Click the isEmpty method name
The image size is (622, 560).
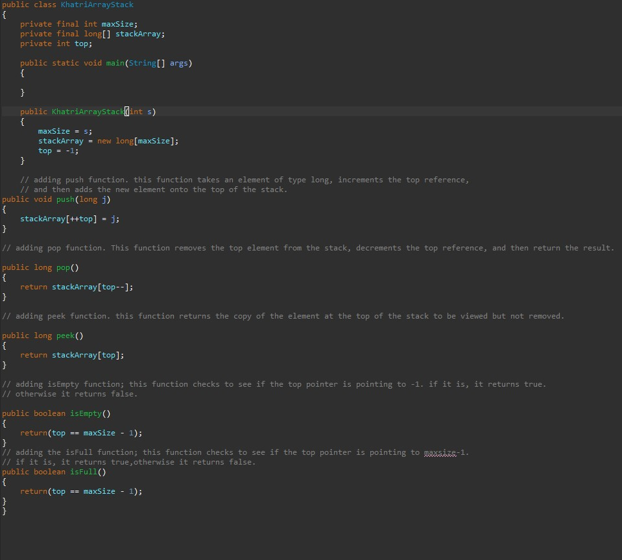pos(86,413)
